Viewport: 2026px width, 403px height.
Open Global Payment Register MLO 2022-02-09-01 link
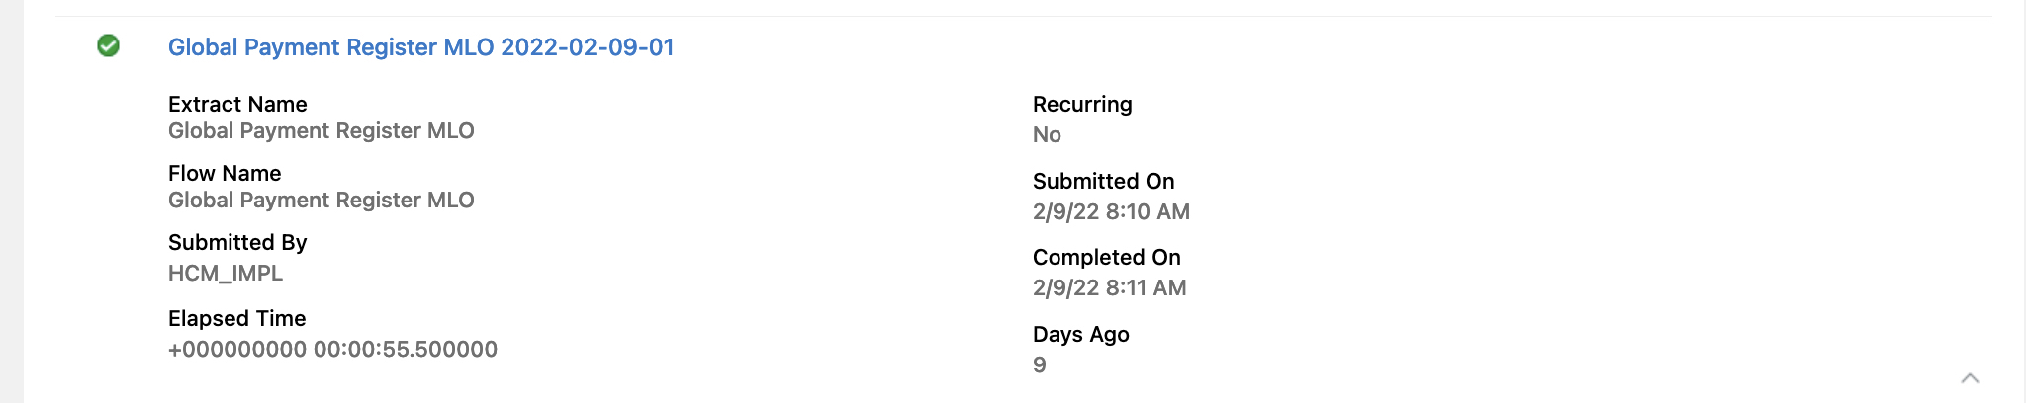[x=420, y=47]
